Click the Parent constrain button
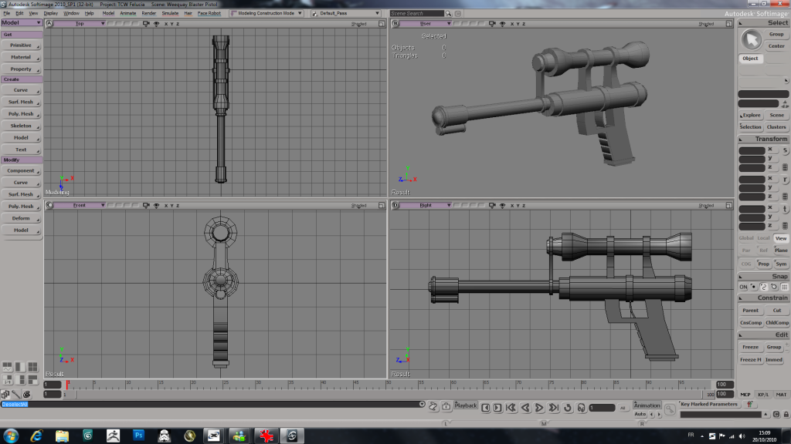Screen dimensions: 791x444 tap(750, 311)
